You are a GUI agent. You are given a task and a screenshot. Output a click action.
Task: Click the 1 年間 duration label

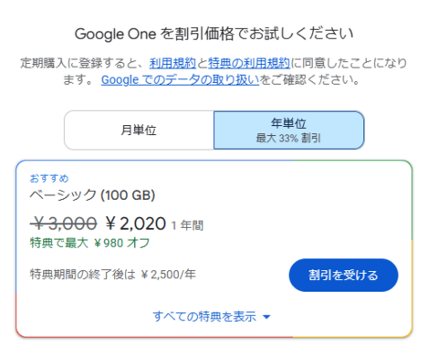click(x=187, y=225)
